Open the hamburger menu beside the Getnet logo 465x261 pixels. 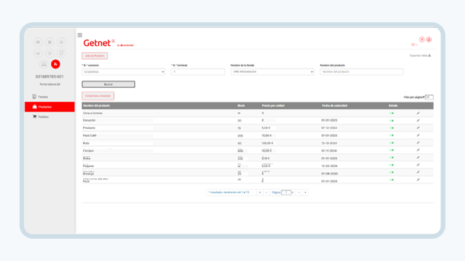tap(80, 35)
